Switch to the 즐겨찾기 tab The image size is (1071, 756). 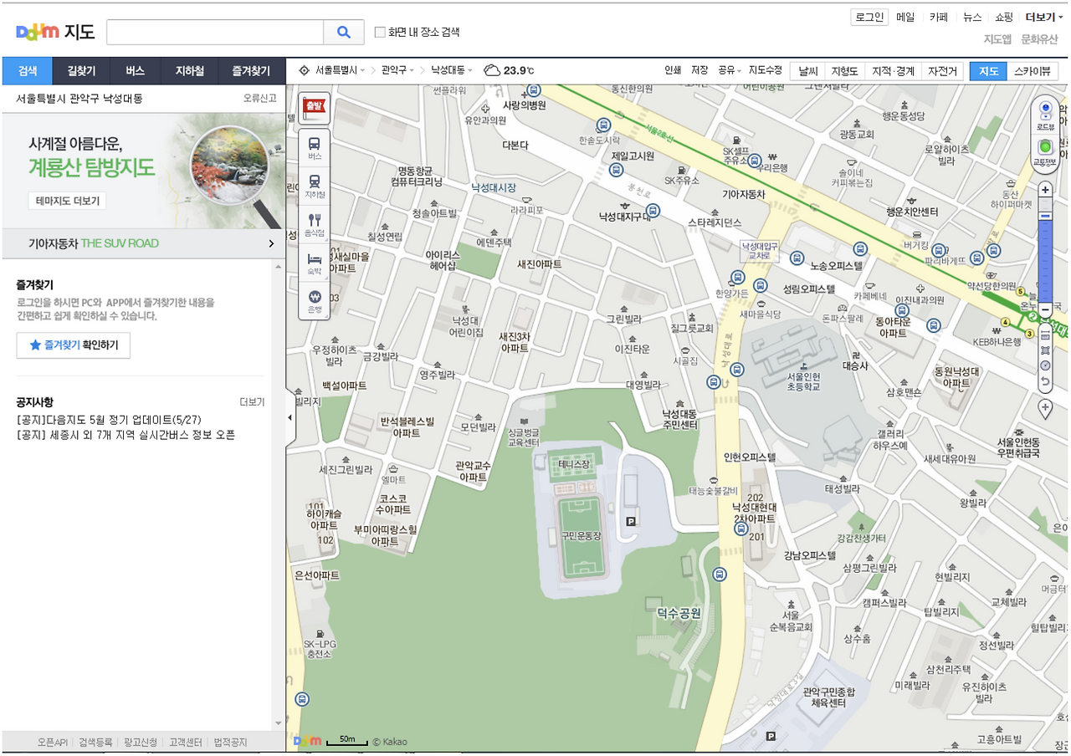point(251,71)
